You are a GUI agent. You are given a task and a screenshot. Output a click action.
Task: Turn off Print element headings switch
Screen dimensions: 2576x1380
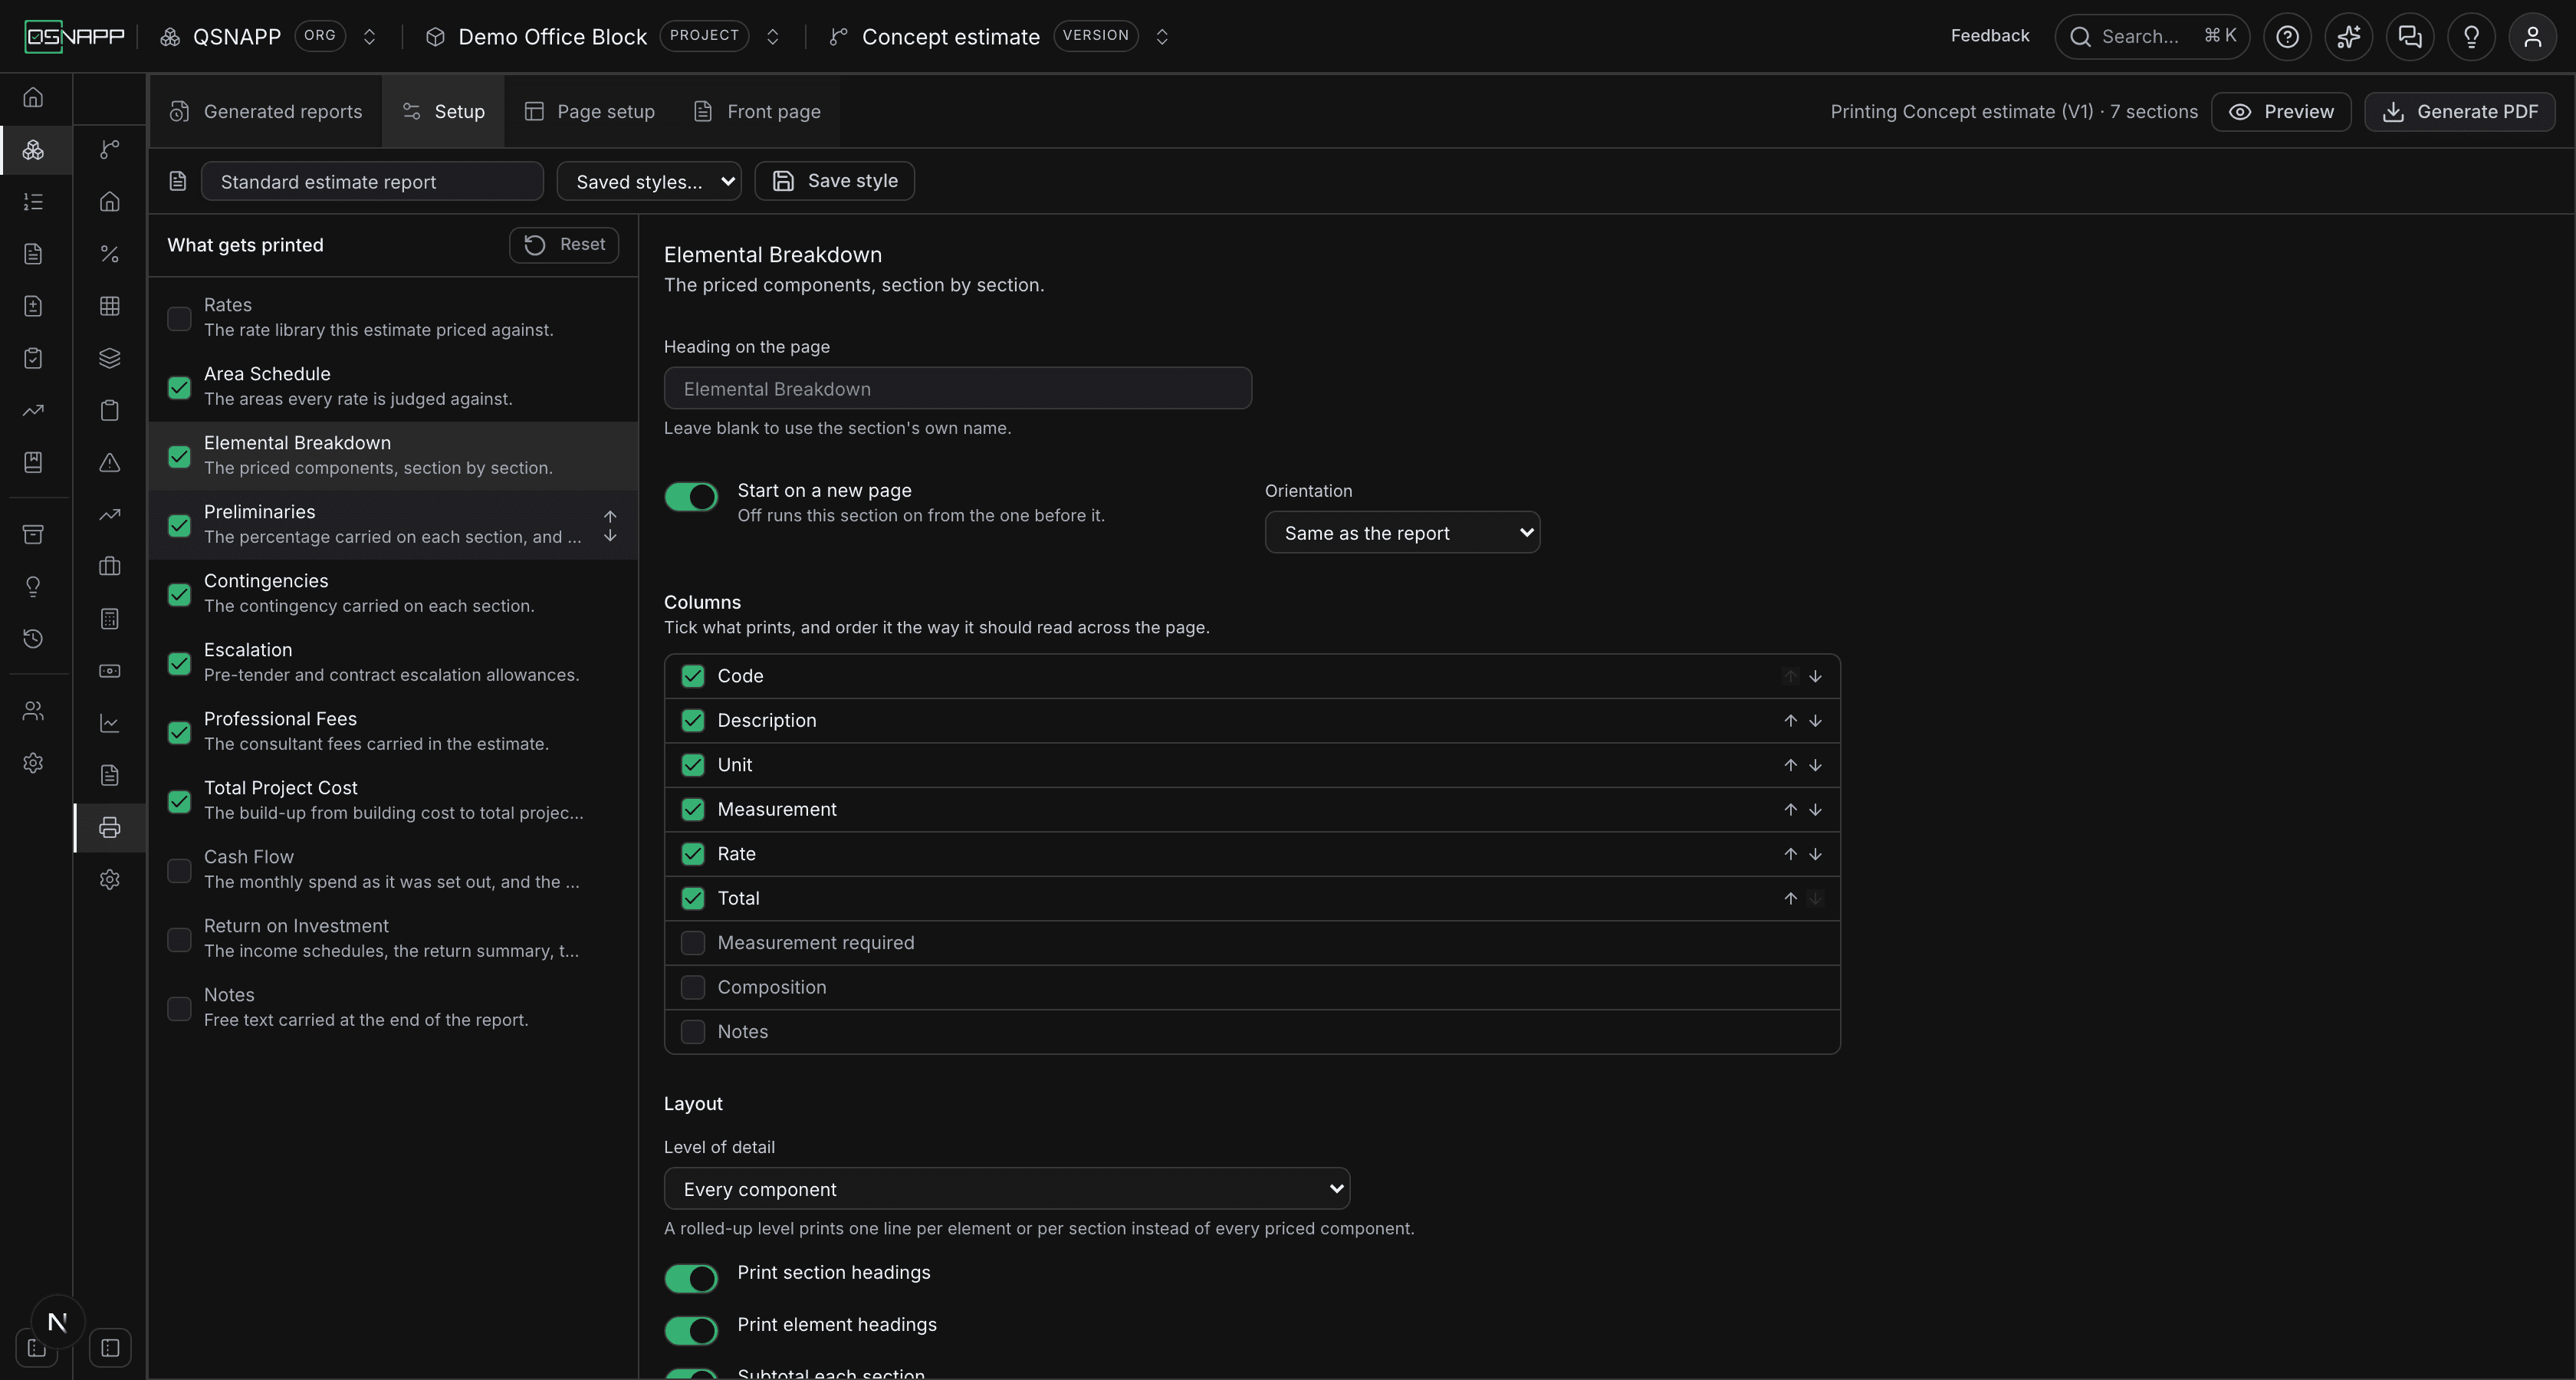pos(691,1330)
